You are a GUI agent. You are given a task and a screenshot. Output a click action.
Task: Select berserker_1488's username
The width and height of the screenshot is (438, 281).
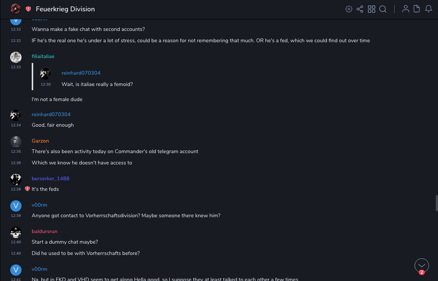tap(51, 178)
